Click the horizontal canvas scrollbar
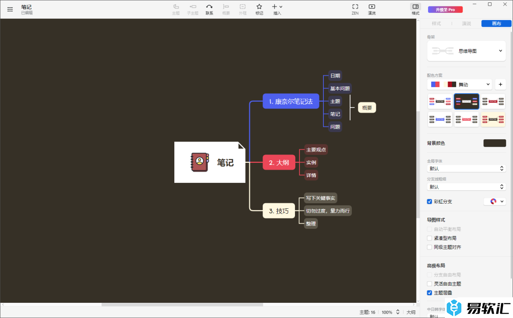 pyautogui.click(x=182, y=305)
